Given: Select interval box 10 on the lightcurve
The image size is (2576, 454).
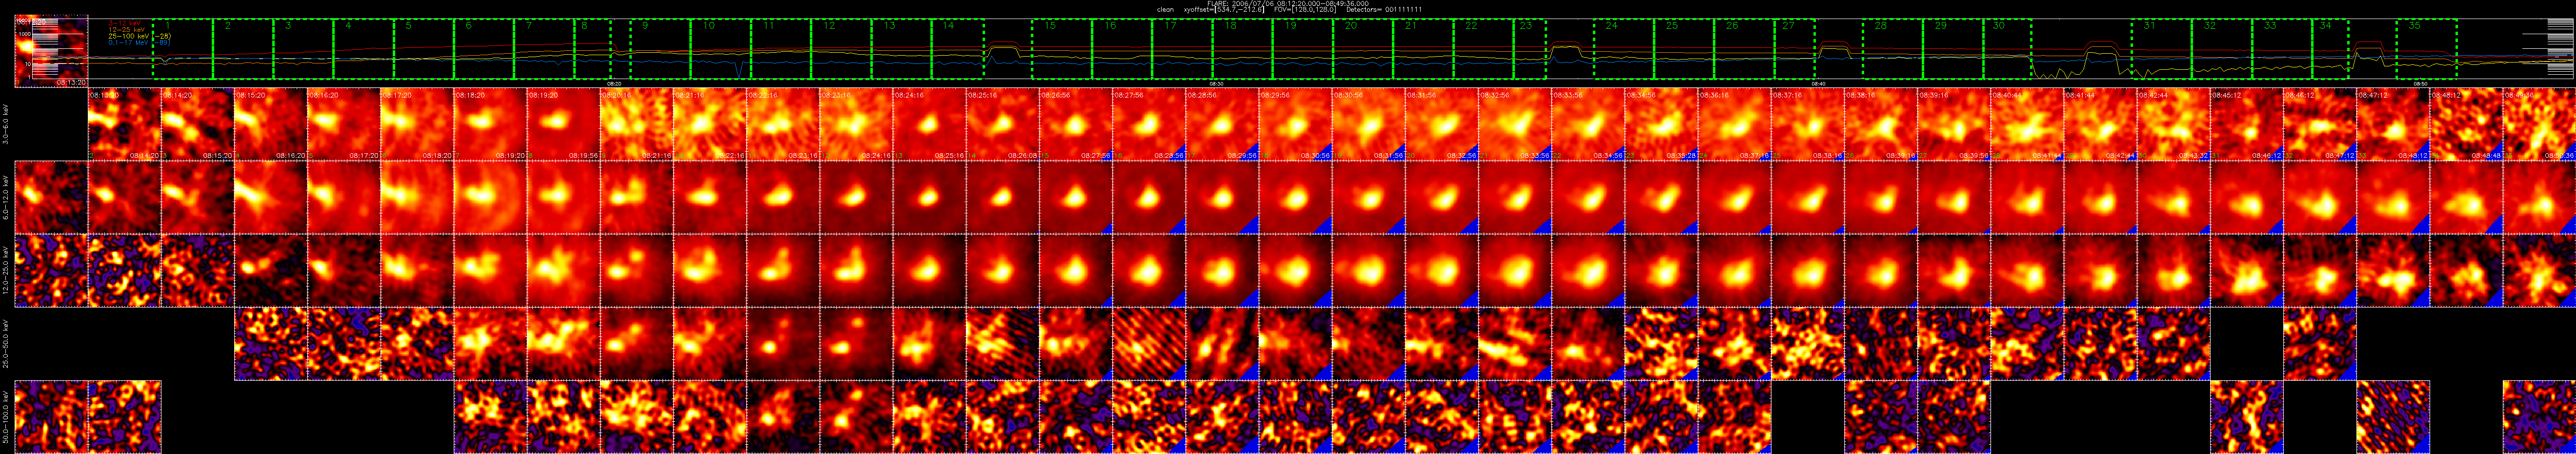Looking at the screenshot, I should point(720,48).
